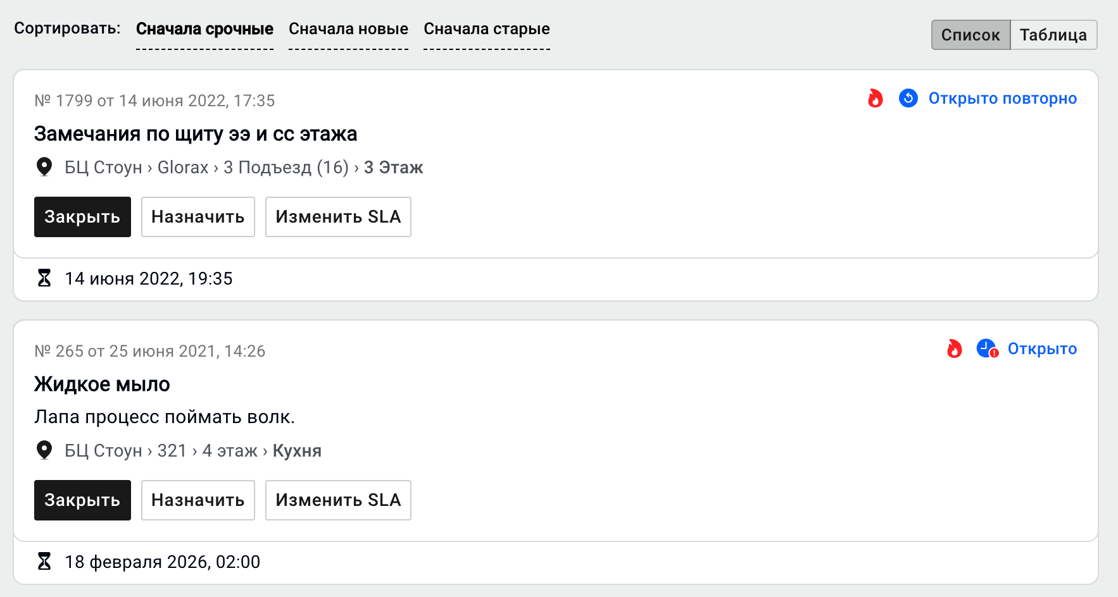Click the fire urgency icon on ticket 265

pyautogui.click(x=955, y=349)
